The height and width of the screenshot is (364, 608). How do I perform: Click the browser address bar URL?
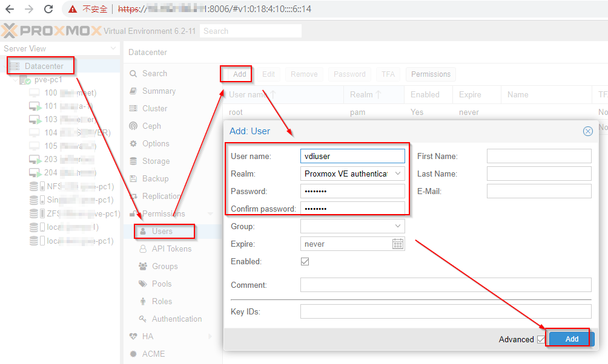[x=214, y=9]
